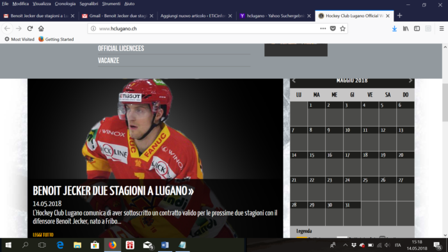Select May 15 in the calendar
This screenshot has width=448, height=252.
(x=316, y=164)
